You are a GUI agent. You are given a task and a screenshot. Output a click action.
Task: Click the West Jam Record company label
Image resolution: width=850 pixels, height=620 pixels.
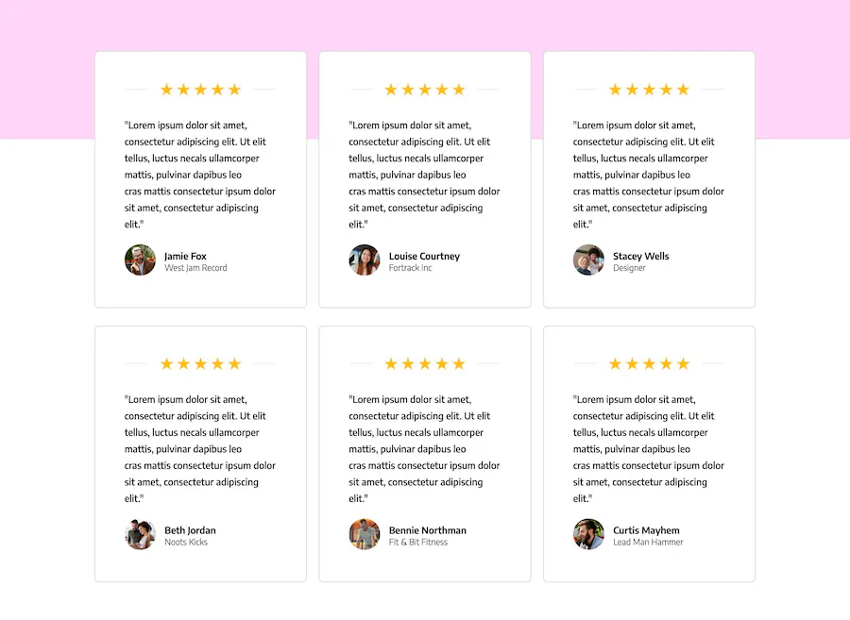click(x=195, y=268)
